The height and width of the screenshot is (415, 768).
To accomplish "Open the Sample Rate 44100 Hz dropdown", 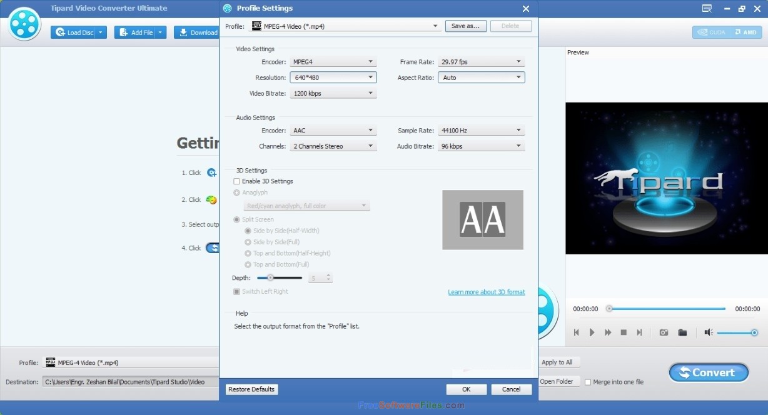I will tap(481, 131).
